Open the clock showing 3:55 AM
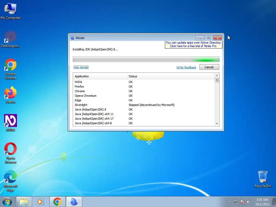The width and height of the screenshot is (276, 207). [262, 202]
